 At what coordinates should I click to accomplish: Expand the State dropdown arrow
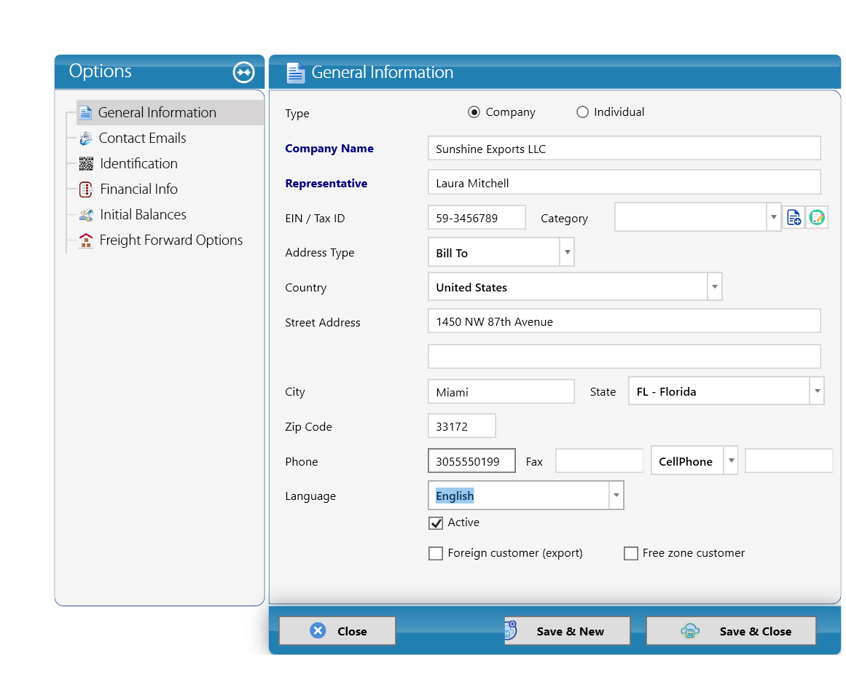click(817, 391)
